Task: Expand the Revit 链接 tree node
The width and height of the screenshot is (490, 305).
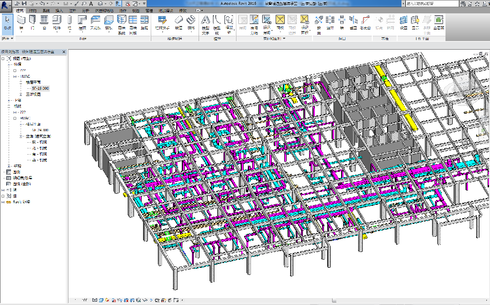Action: [x=3, y=202]
